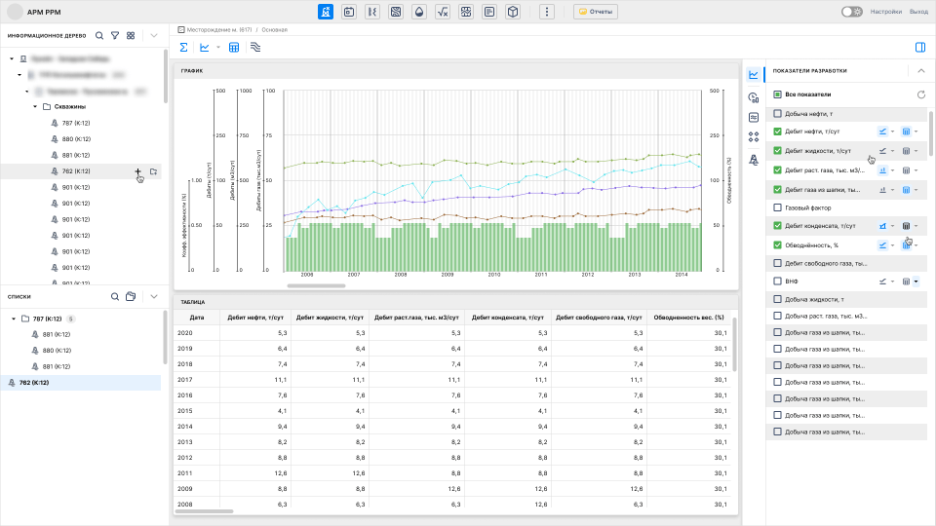Click the wavy layers icon in the toolbar
936x526 pixels.
click(x=255, y=47)
